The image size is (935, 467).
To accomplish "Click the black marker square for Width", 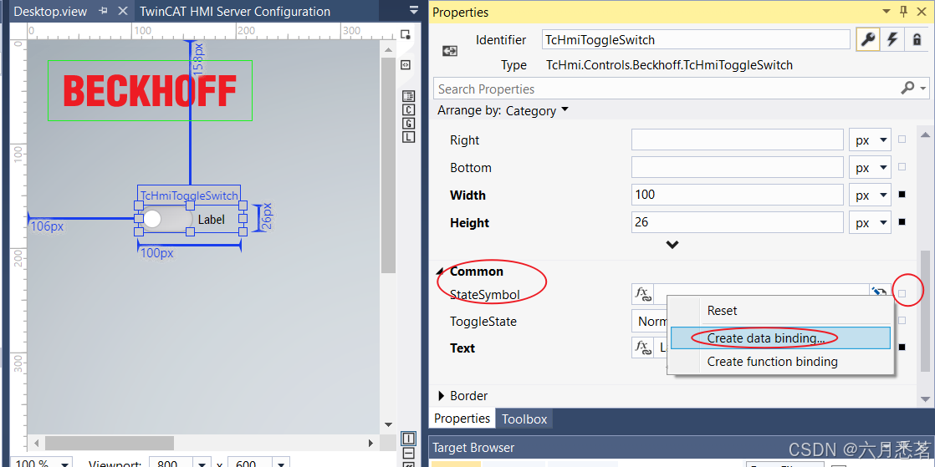I will pyautogui.click(x=902, y=194).
